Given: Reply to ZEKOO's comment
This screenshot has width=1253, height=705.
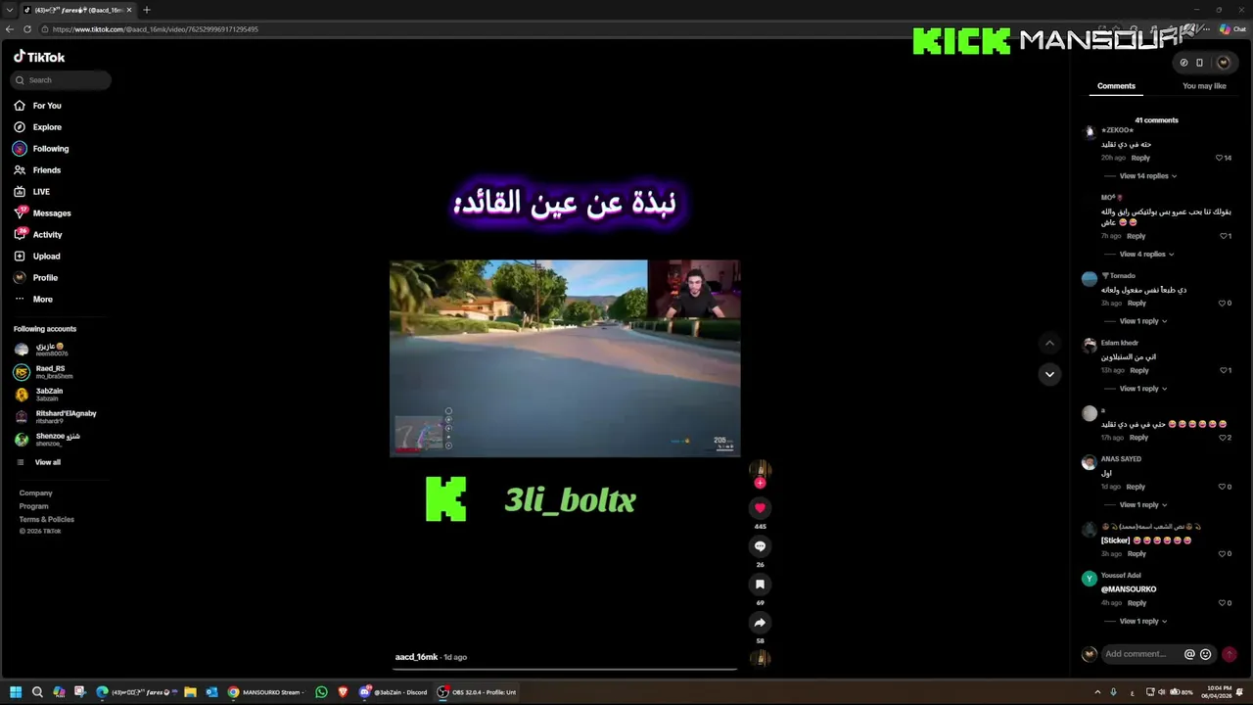Looking at the screenshot, I should click(x=1140, y=158).
